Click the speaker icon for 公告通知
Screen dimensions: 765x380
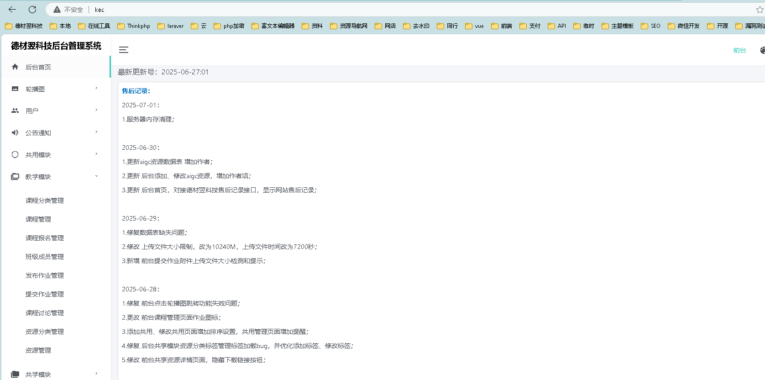pyautogui.click(x=15, y=132)
